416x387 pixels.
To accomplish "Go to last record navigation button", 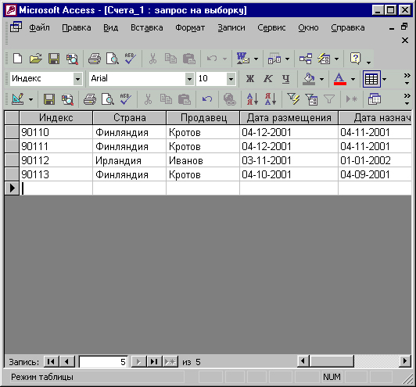I will [154, 361].
